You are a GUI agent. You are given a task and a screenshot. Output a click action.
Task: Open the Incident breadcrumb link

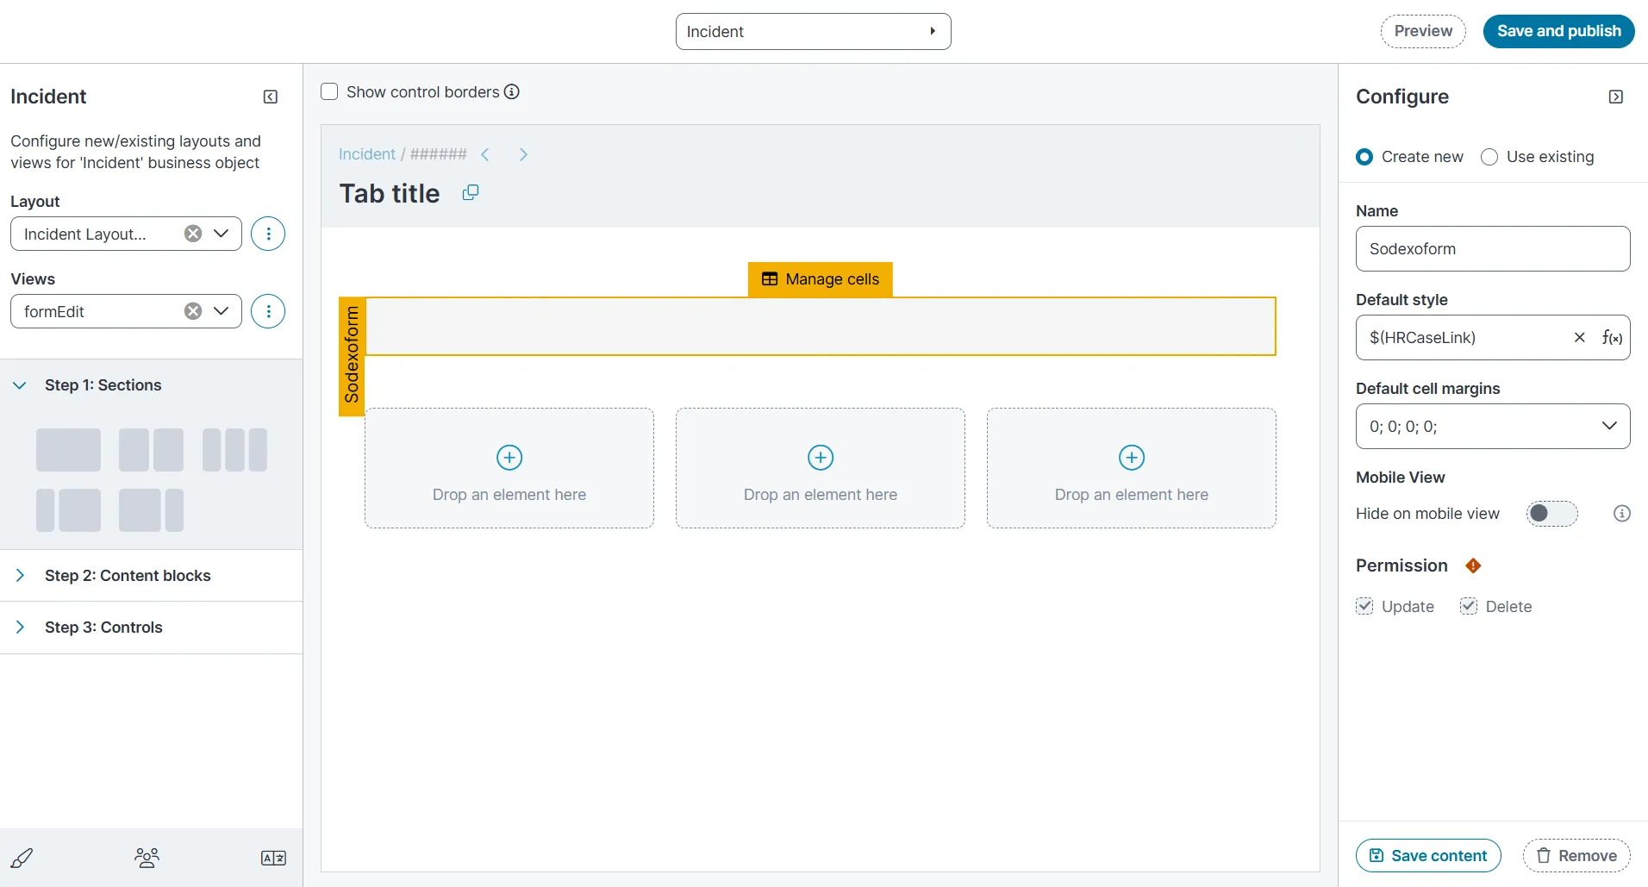(x=366, y=154)
